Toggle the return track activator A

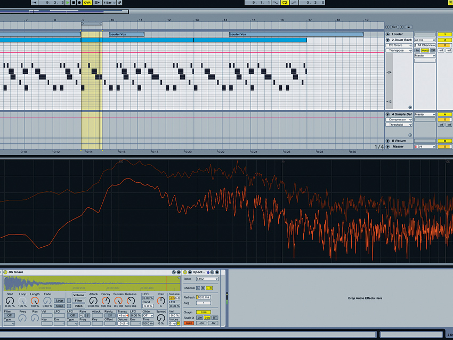point(445,115)
